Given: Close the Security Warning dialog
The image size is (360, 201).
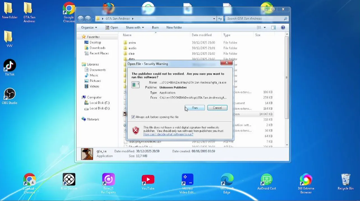Looking at the screenshot, I should (227, 63).
